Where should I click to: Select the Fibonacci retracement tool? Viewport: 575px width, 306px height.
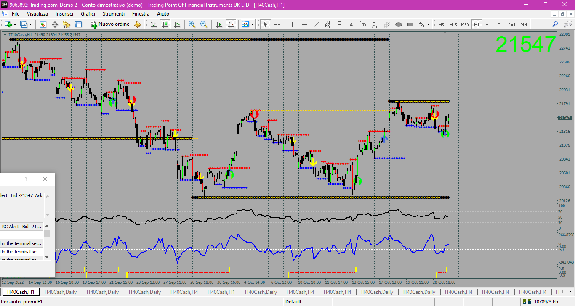pos(340,24)
